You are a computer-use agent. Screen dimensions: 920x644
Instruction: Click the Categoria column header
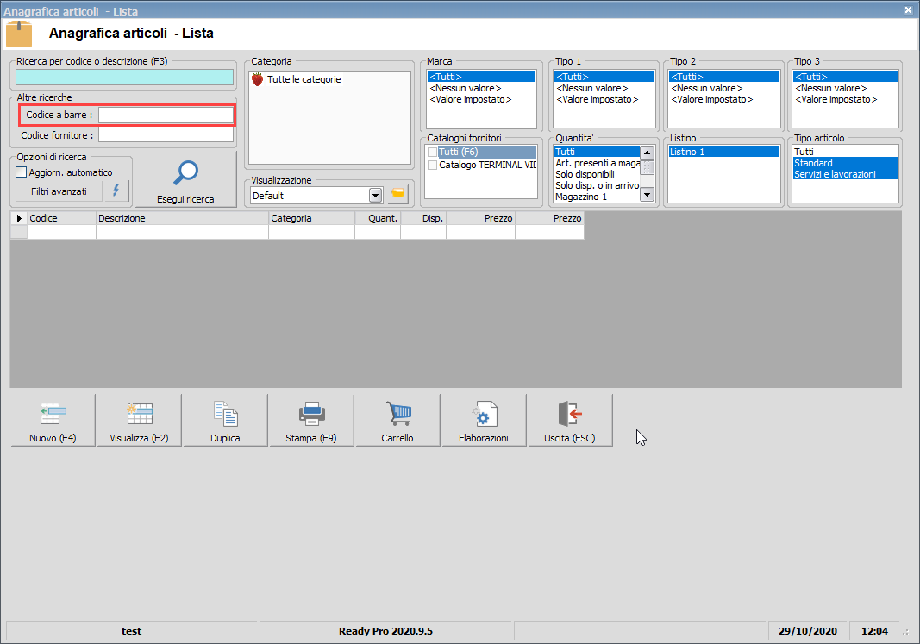(x=311, y=218)
